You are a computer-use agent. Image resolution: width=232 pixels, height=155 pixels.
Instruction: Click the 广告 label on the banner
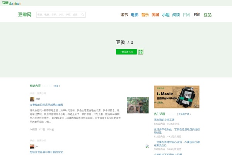(x=196, y=106)
